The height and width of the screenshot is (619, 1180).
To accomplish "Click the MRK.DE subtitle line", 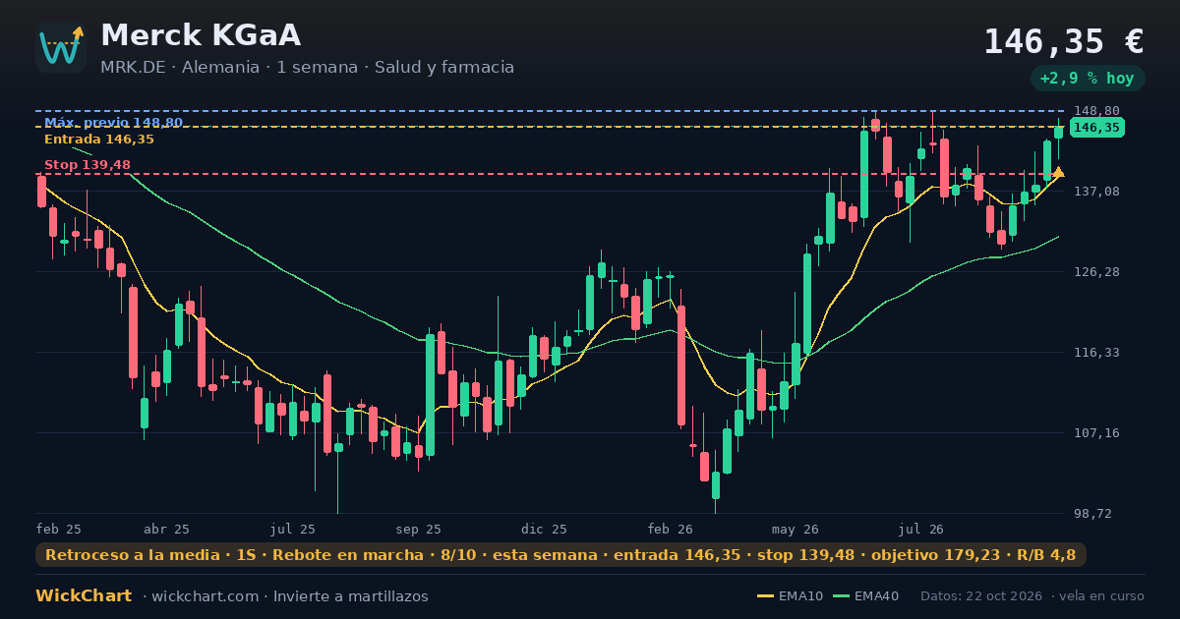I will tap(307, 67).
